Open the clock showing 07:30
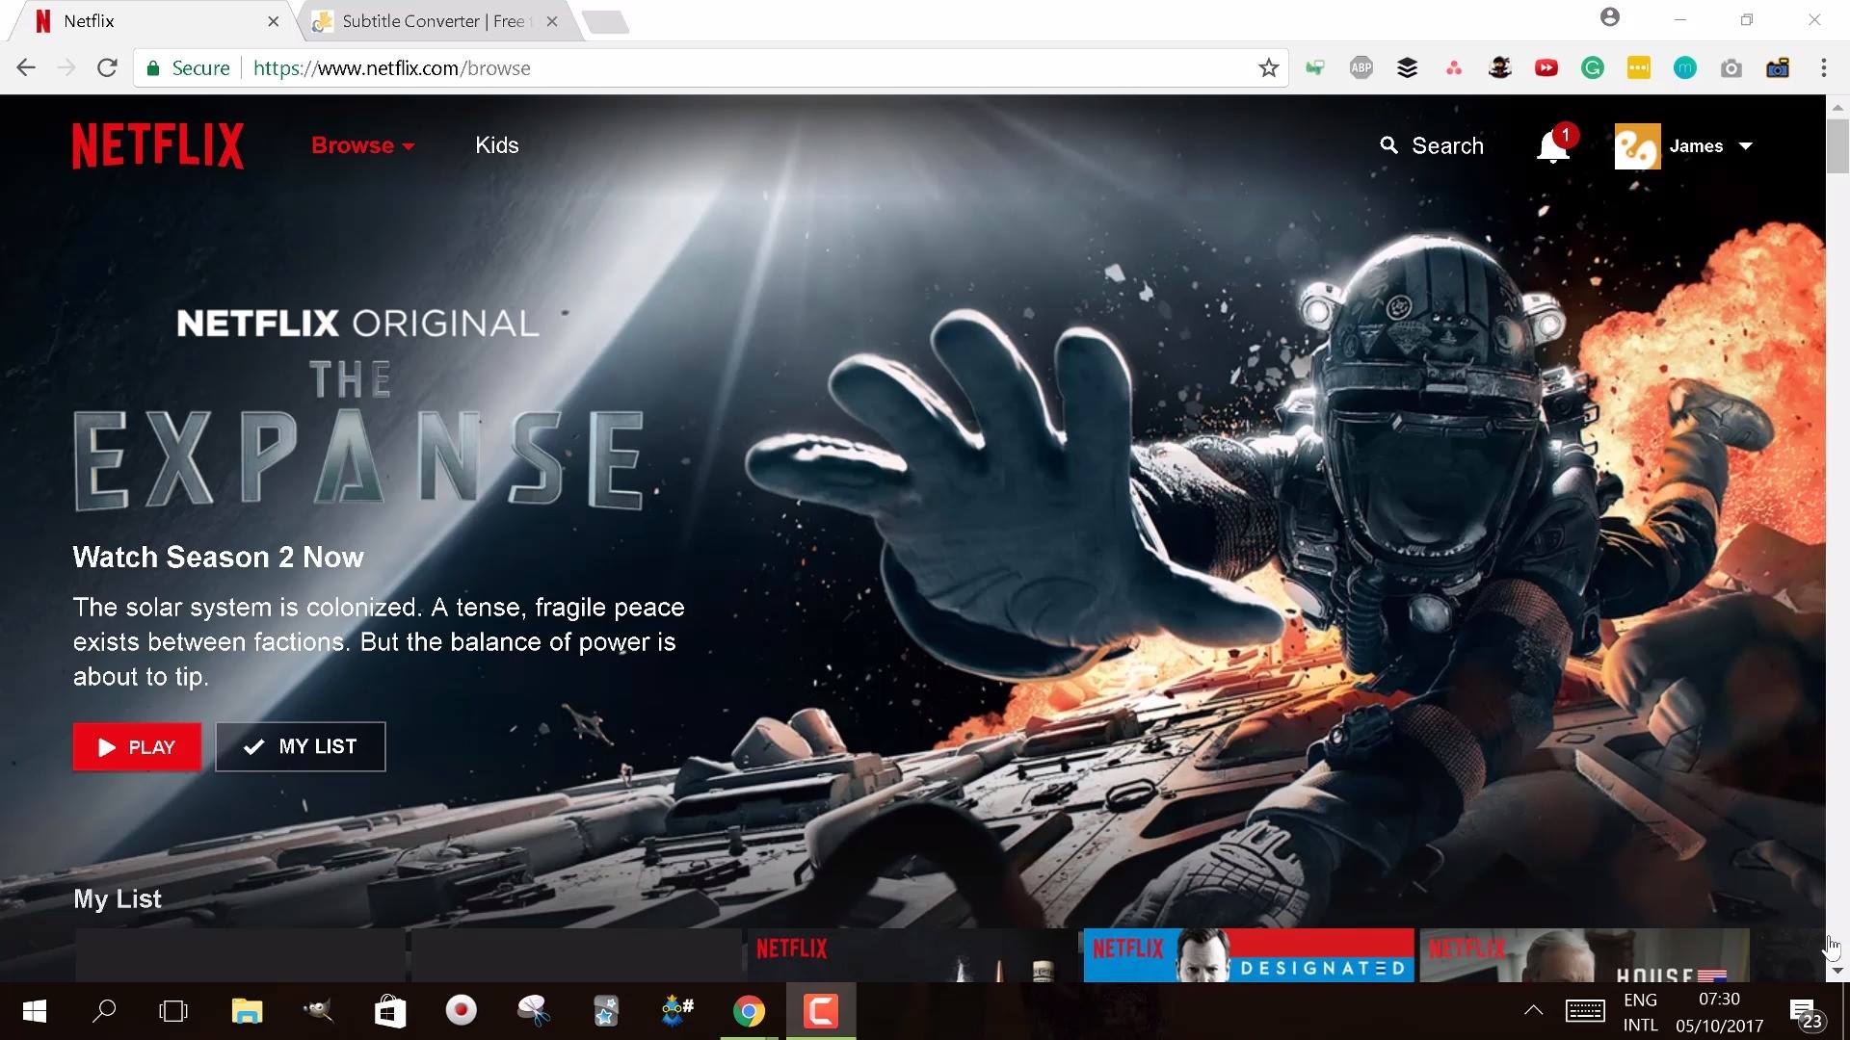The height and width of the screenshot is (1040, 1850). point(1720,1012)
